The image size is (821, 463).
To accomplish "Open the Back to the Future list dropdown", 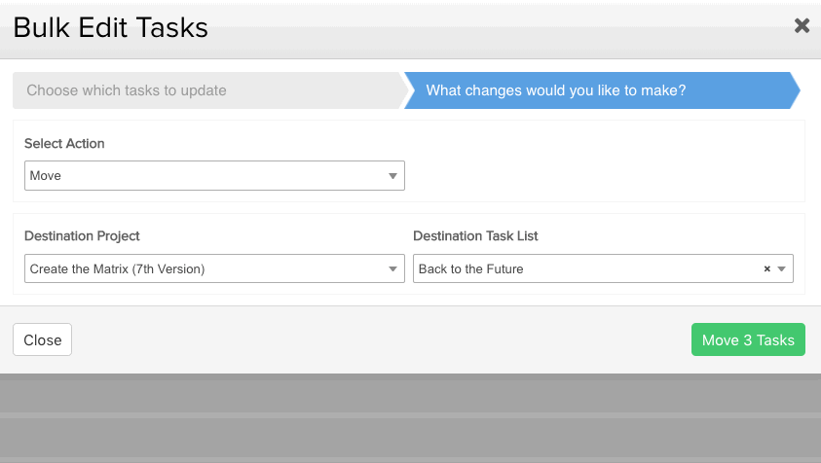I will pyautogui.click(x=603, y=268).
